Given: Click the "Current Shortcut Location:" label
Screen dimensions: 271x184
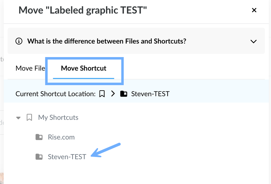Looking at the screenshot, I should coord(56,94).
